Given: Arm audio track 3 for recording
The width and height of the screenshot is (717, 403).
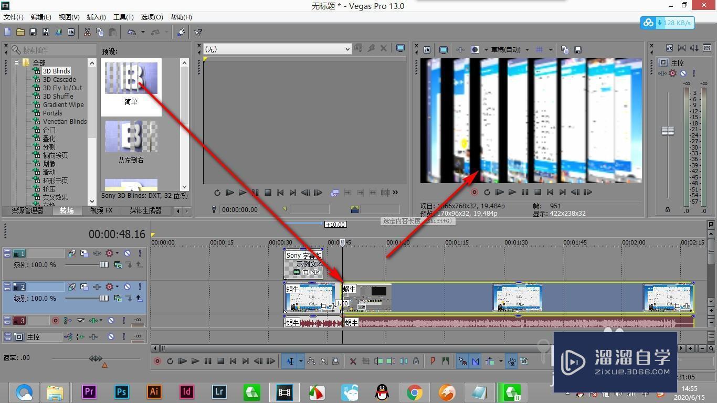Looking at the screenshot, I should [x=56, y=321].
